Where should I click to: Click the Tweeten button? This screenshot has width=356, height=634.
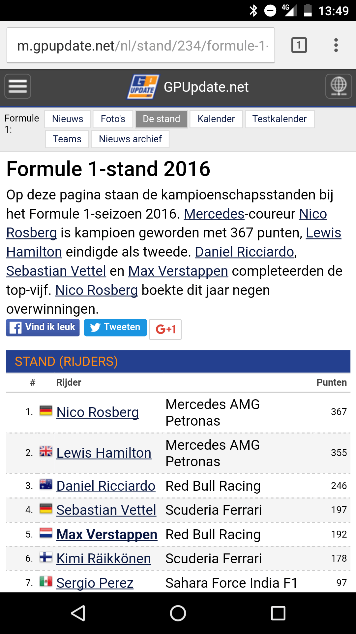point(115,328)
